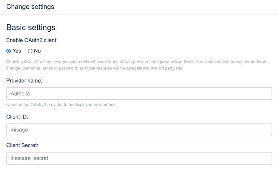Focus the Client ID input field

pos(139,130)
